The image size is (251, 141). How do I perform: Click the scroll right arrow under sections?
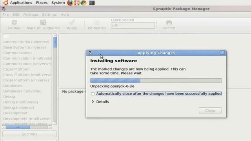(50, 127)
